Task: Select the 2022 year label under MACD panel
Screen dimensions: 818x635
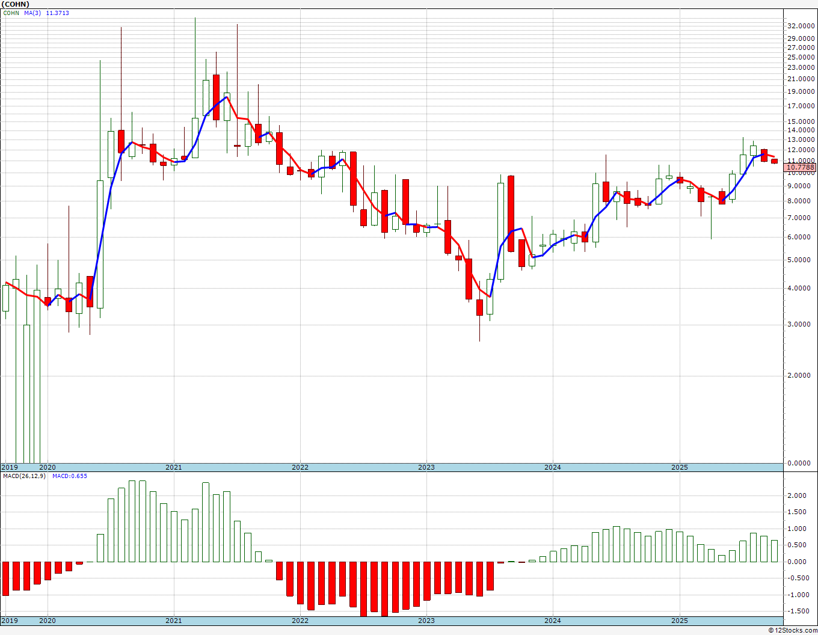Action: [x=300, y=621]
